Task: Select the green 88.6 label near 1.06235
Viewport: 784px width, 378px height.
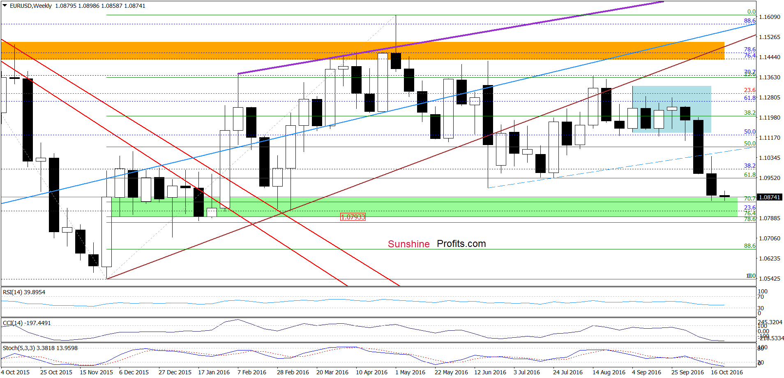Action: pos(750,246)
